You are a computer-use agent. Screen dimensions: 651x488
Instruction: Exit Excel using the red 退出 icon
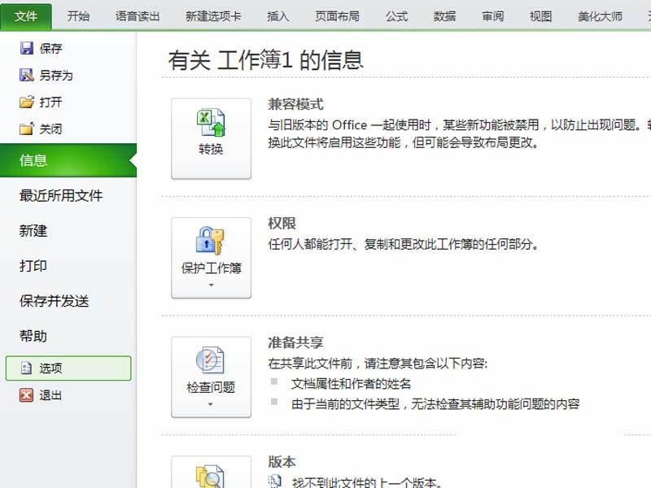click(x=25, y=396)
